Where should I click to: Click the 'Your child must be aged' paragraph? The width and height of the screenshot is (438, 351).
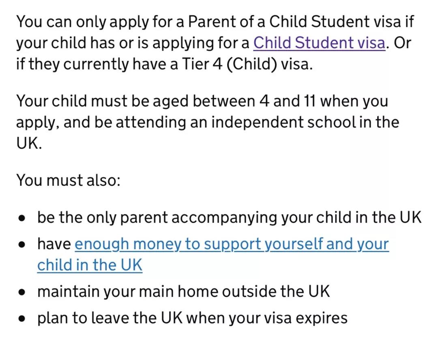207,122
